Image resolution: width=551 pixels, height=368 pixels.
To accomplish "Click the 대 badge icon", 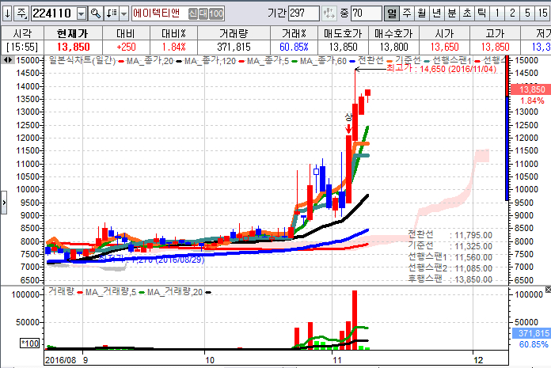I will coord(203,13).
